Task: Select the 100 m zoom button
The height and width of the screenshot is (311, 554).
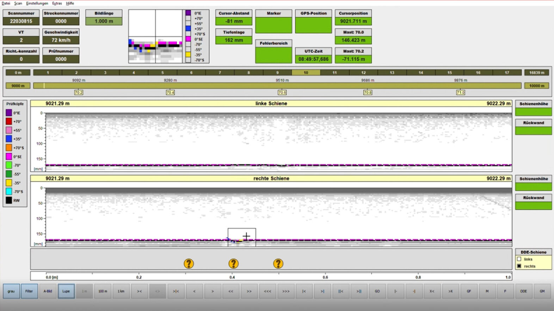Action: point(103,291)
